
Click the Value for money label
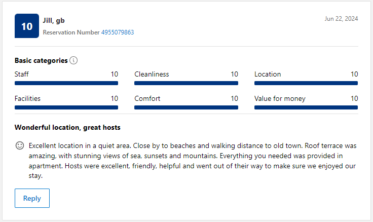[280, 98]
